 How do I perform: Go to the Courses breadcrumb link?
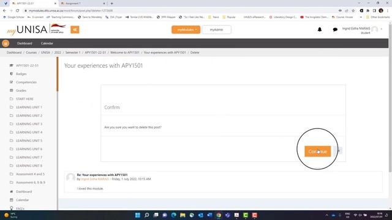coord(31,53)
